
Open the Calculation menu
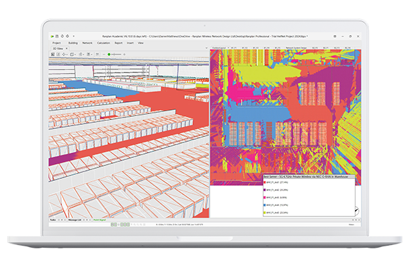coord(104,43)
